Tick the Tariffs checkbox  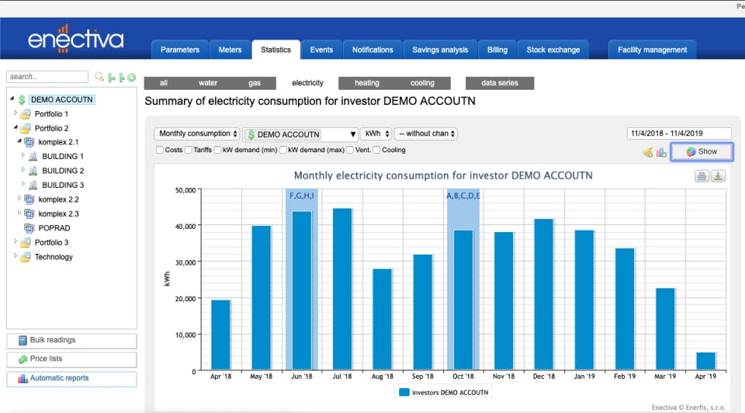pyautogui.click(x=189, y=150)
